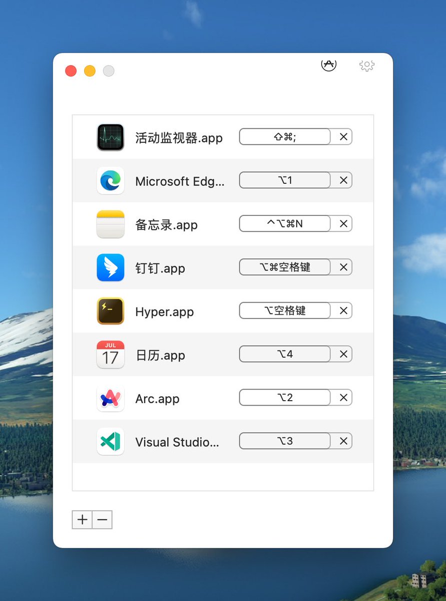This screenshot has width=446, height=601.
Task: Click the Arc browser app icon
Action: pyautogui.click(x=110, y=399)
